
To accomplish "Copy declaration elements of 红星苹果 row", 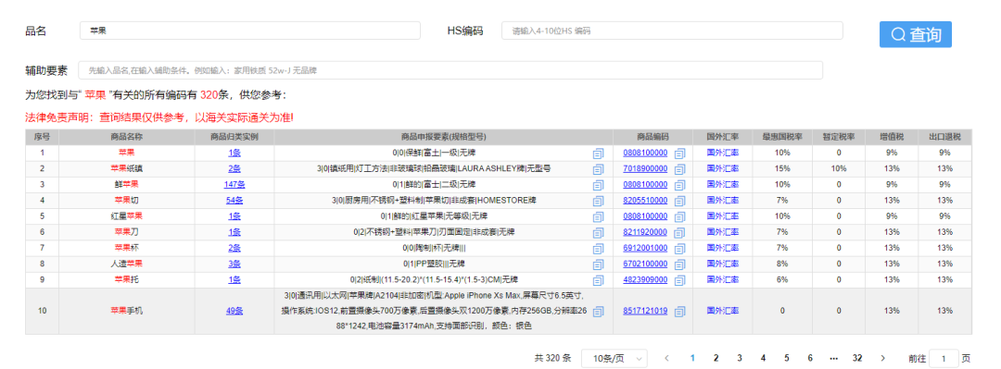I will point(598,216).
